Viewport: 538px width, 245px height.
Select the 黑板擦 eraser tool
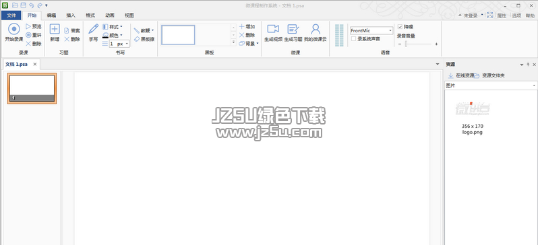click(144, 39)
